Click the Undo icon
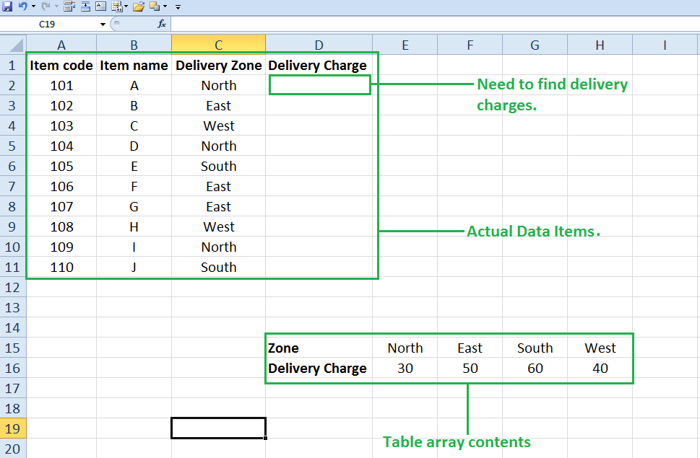700x458 pixels. click(x=24, y=7)
